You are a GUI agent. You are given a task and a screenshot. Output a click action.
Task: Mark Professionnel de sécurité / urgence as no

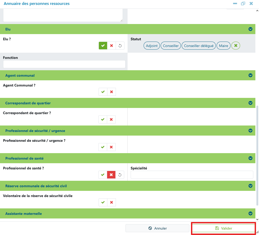coord(111,147)
